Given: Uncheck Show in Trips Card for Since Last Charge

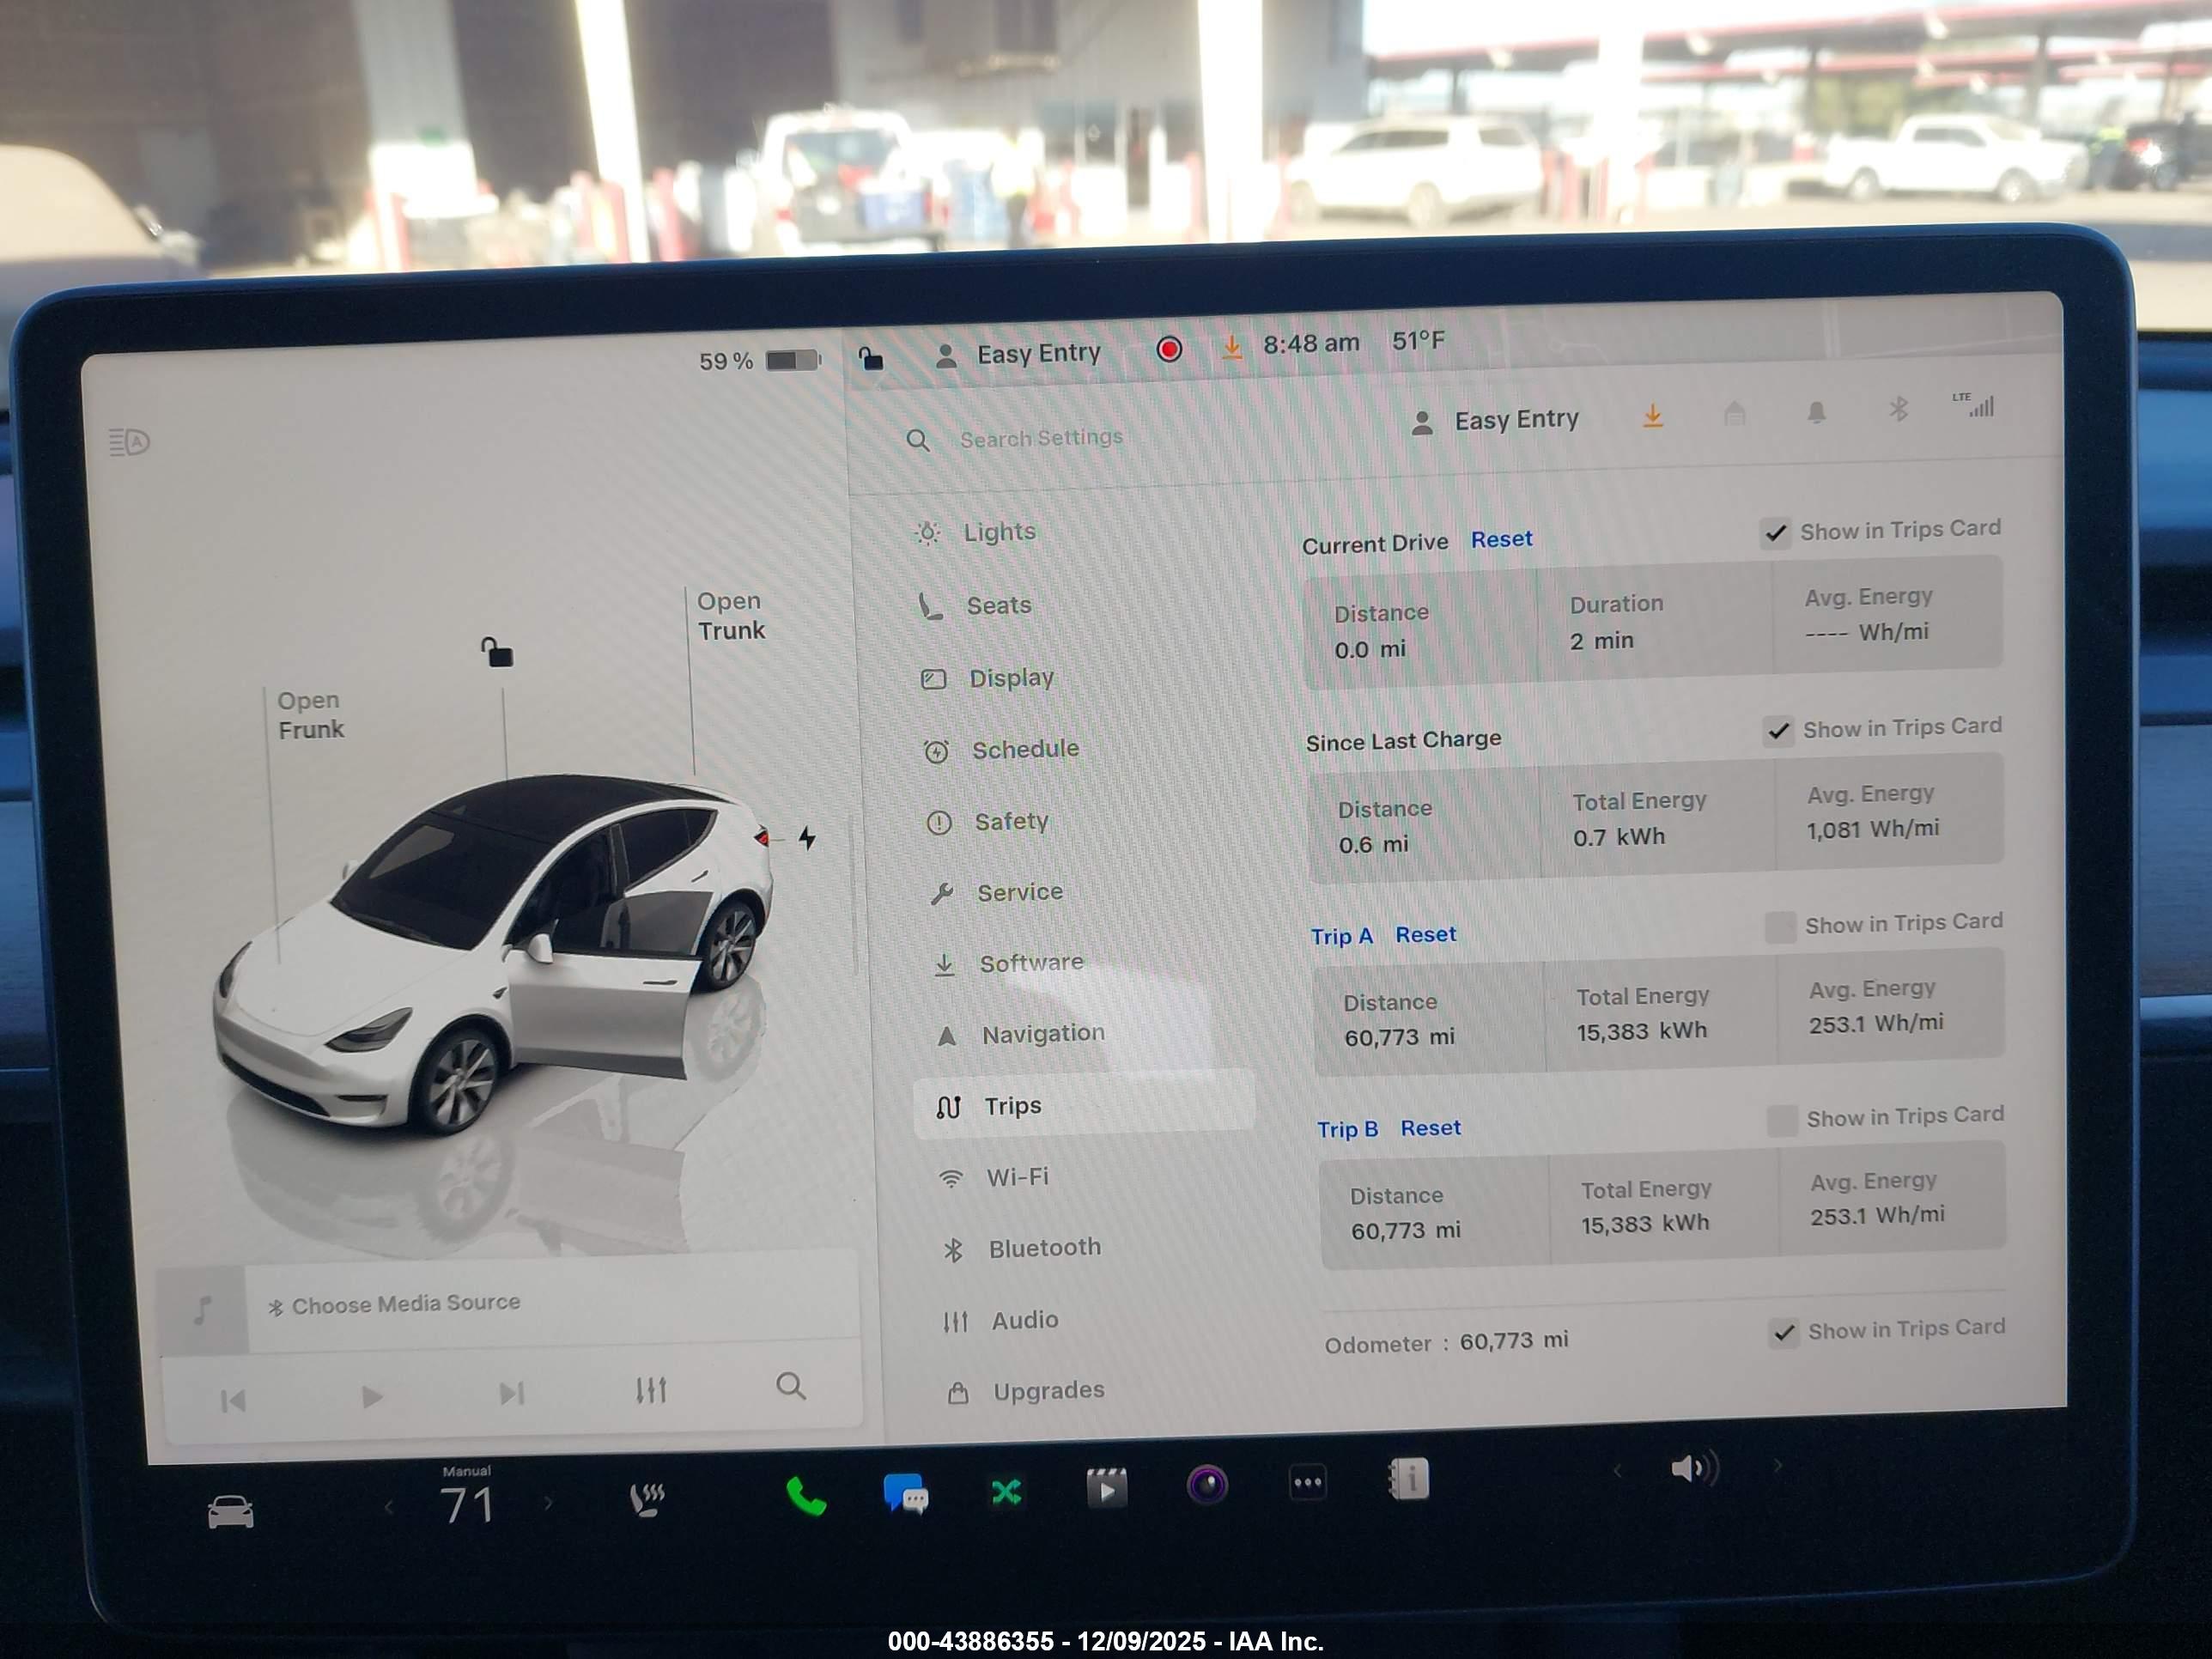Looking at the screenshot, I should tap(1779, 731).
